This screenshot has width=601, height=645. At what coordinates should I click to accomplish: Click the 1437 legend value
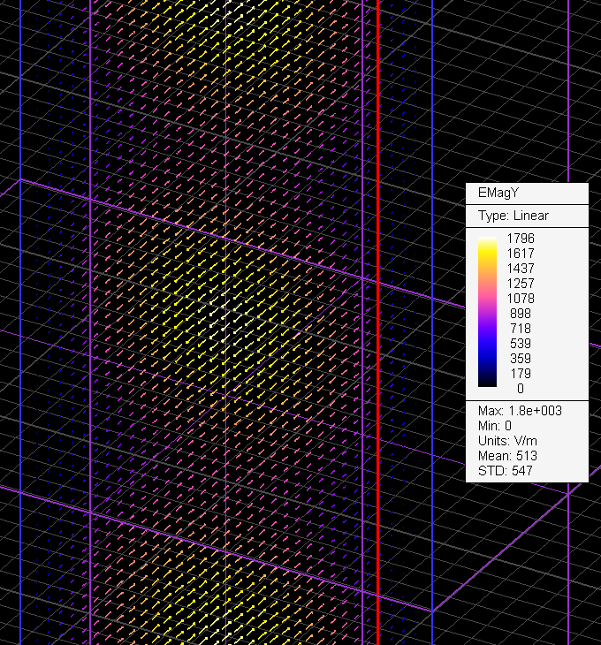pyautogui.click(x=521, y=268)
